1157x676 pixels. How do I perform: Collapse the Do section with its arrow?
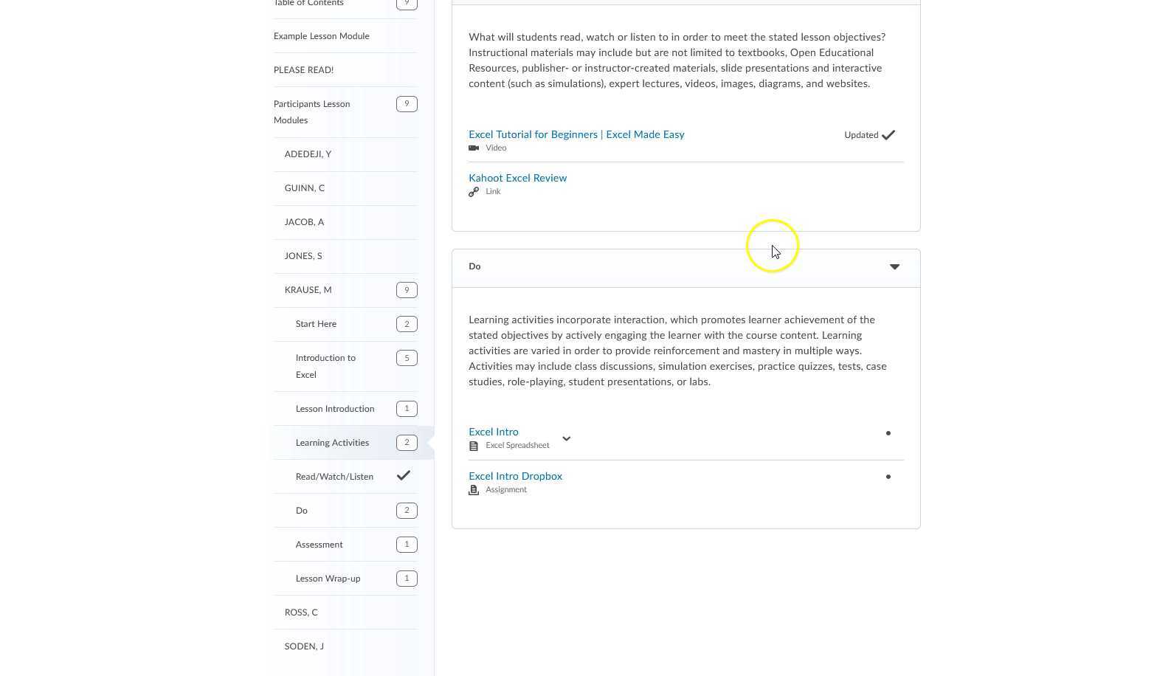coord(894,267)
